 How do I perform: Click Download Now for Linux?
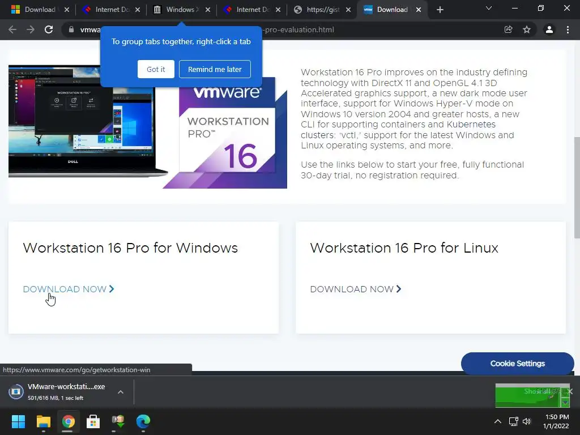point(356,289)
